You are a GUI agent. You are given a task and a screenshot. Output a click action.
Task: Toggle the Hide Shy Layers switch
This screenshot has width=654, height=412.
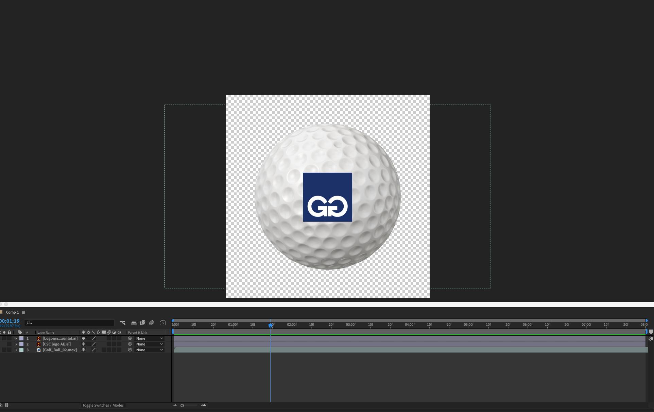pyautogui.click(x=134, y=323)
